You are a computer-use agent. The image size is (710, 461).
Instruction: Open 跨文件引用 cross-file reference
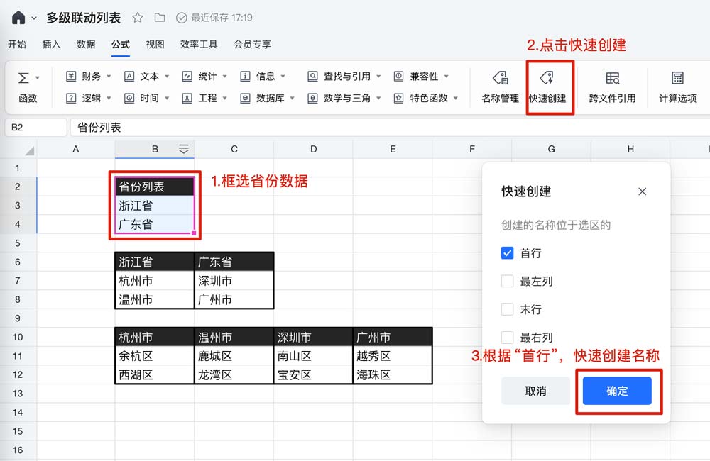612,87
